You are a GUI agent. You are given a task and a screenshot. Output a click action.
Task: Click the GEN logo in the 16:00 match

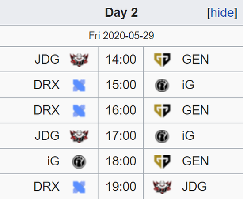pyautogui.click(x=162, y=111)
